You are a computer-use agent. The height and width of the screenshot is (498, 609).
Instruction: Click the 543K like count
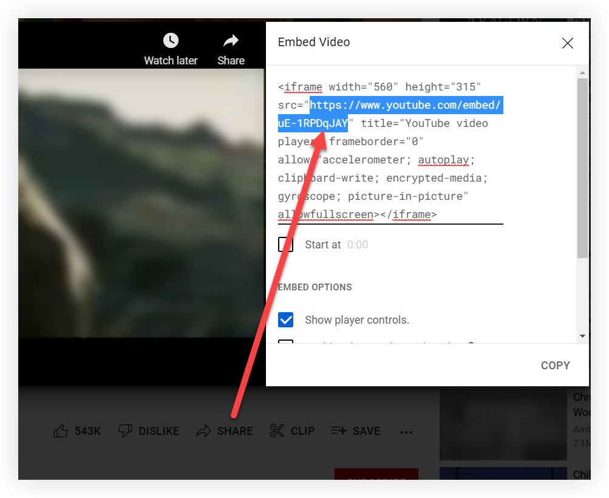pos(88,431)
